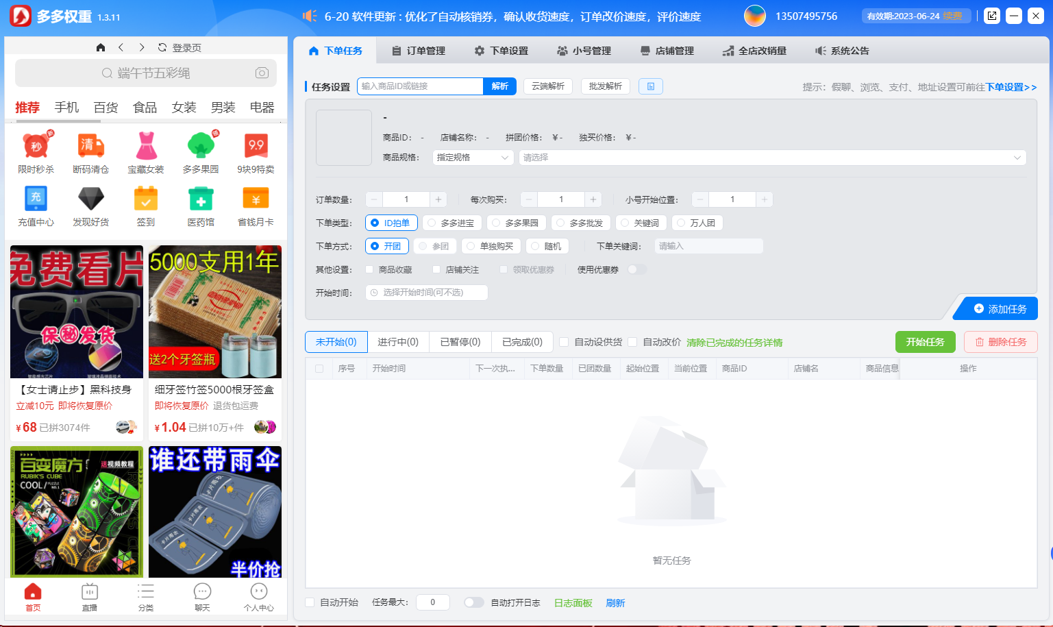
Task: Open 充值中心 recharge icon
Action: point(36,199)
